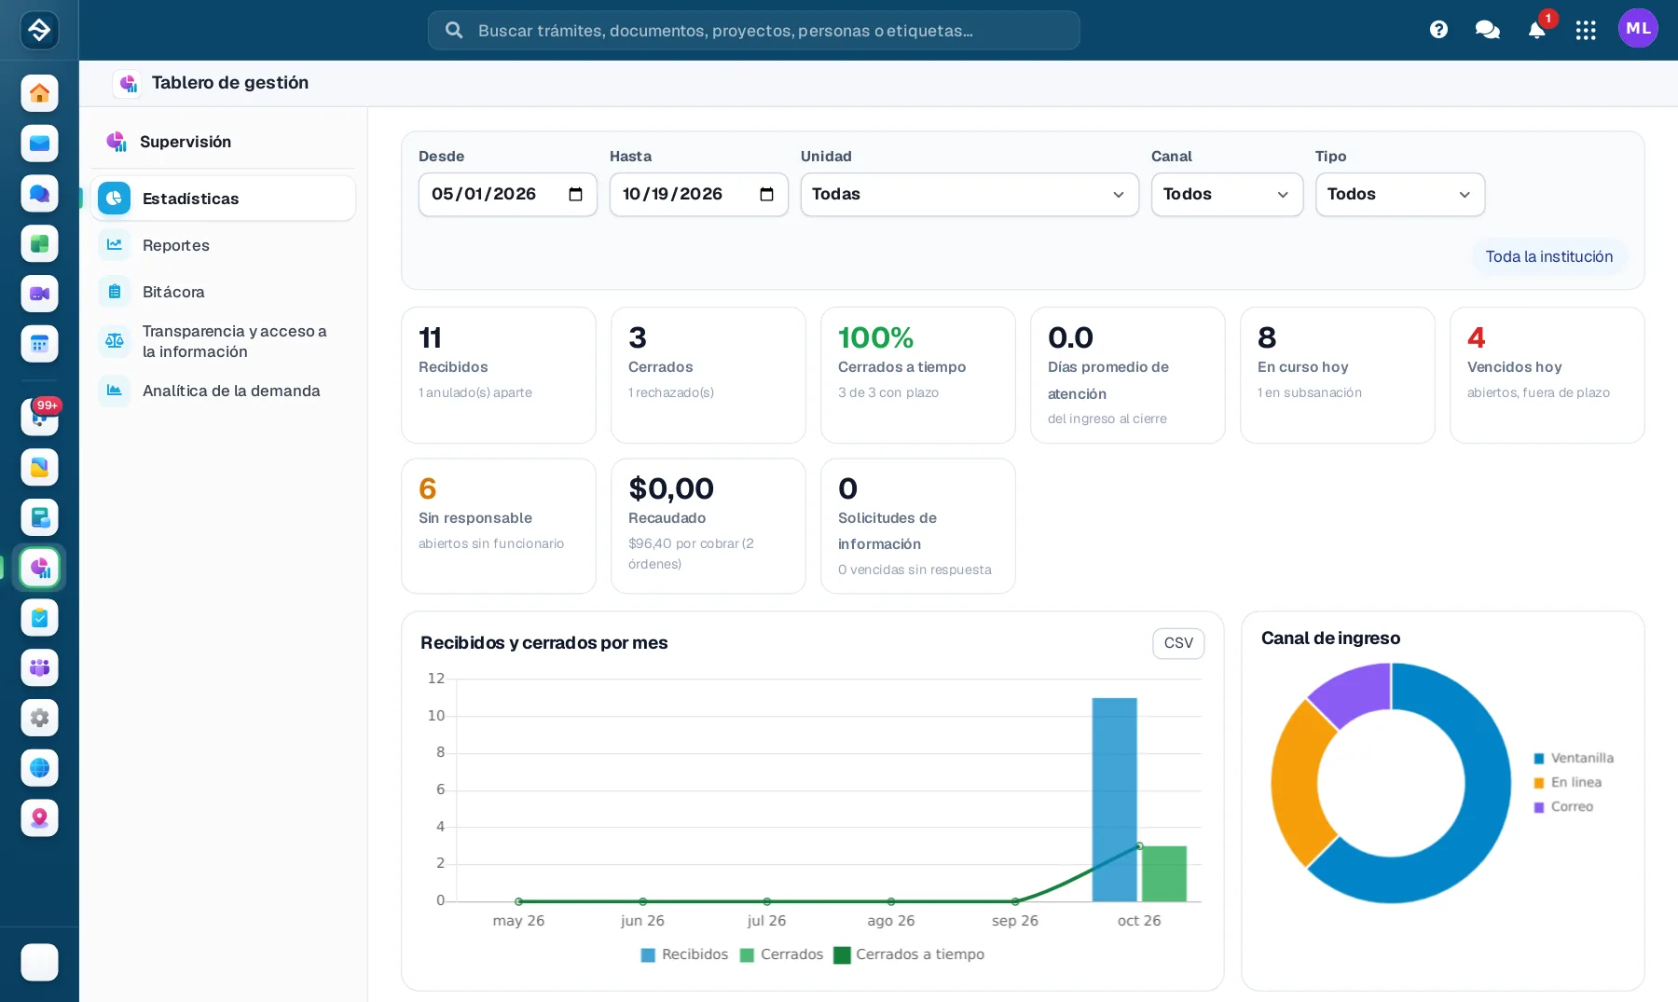
Task: Open the video camera app in dock
Action: (39, 294)
